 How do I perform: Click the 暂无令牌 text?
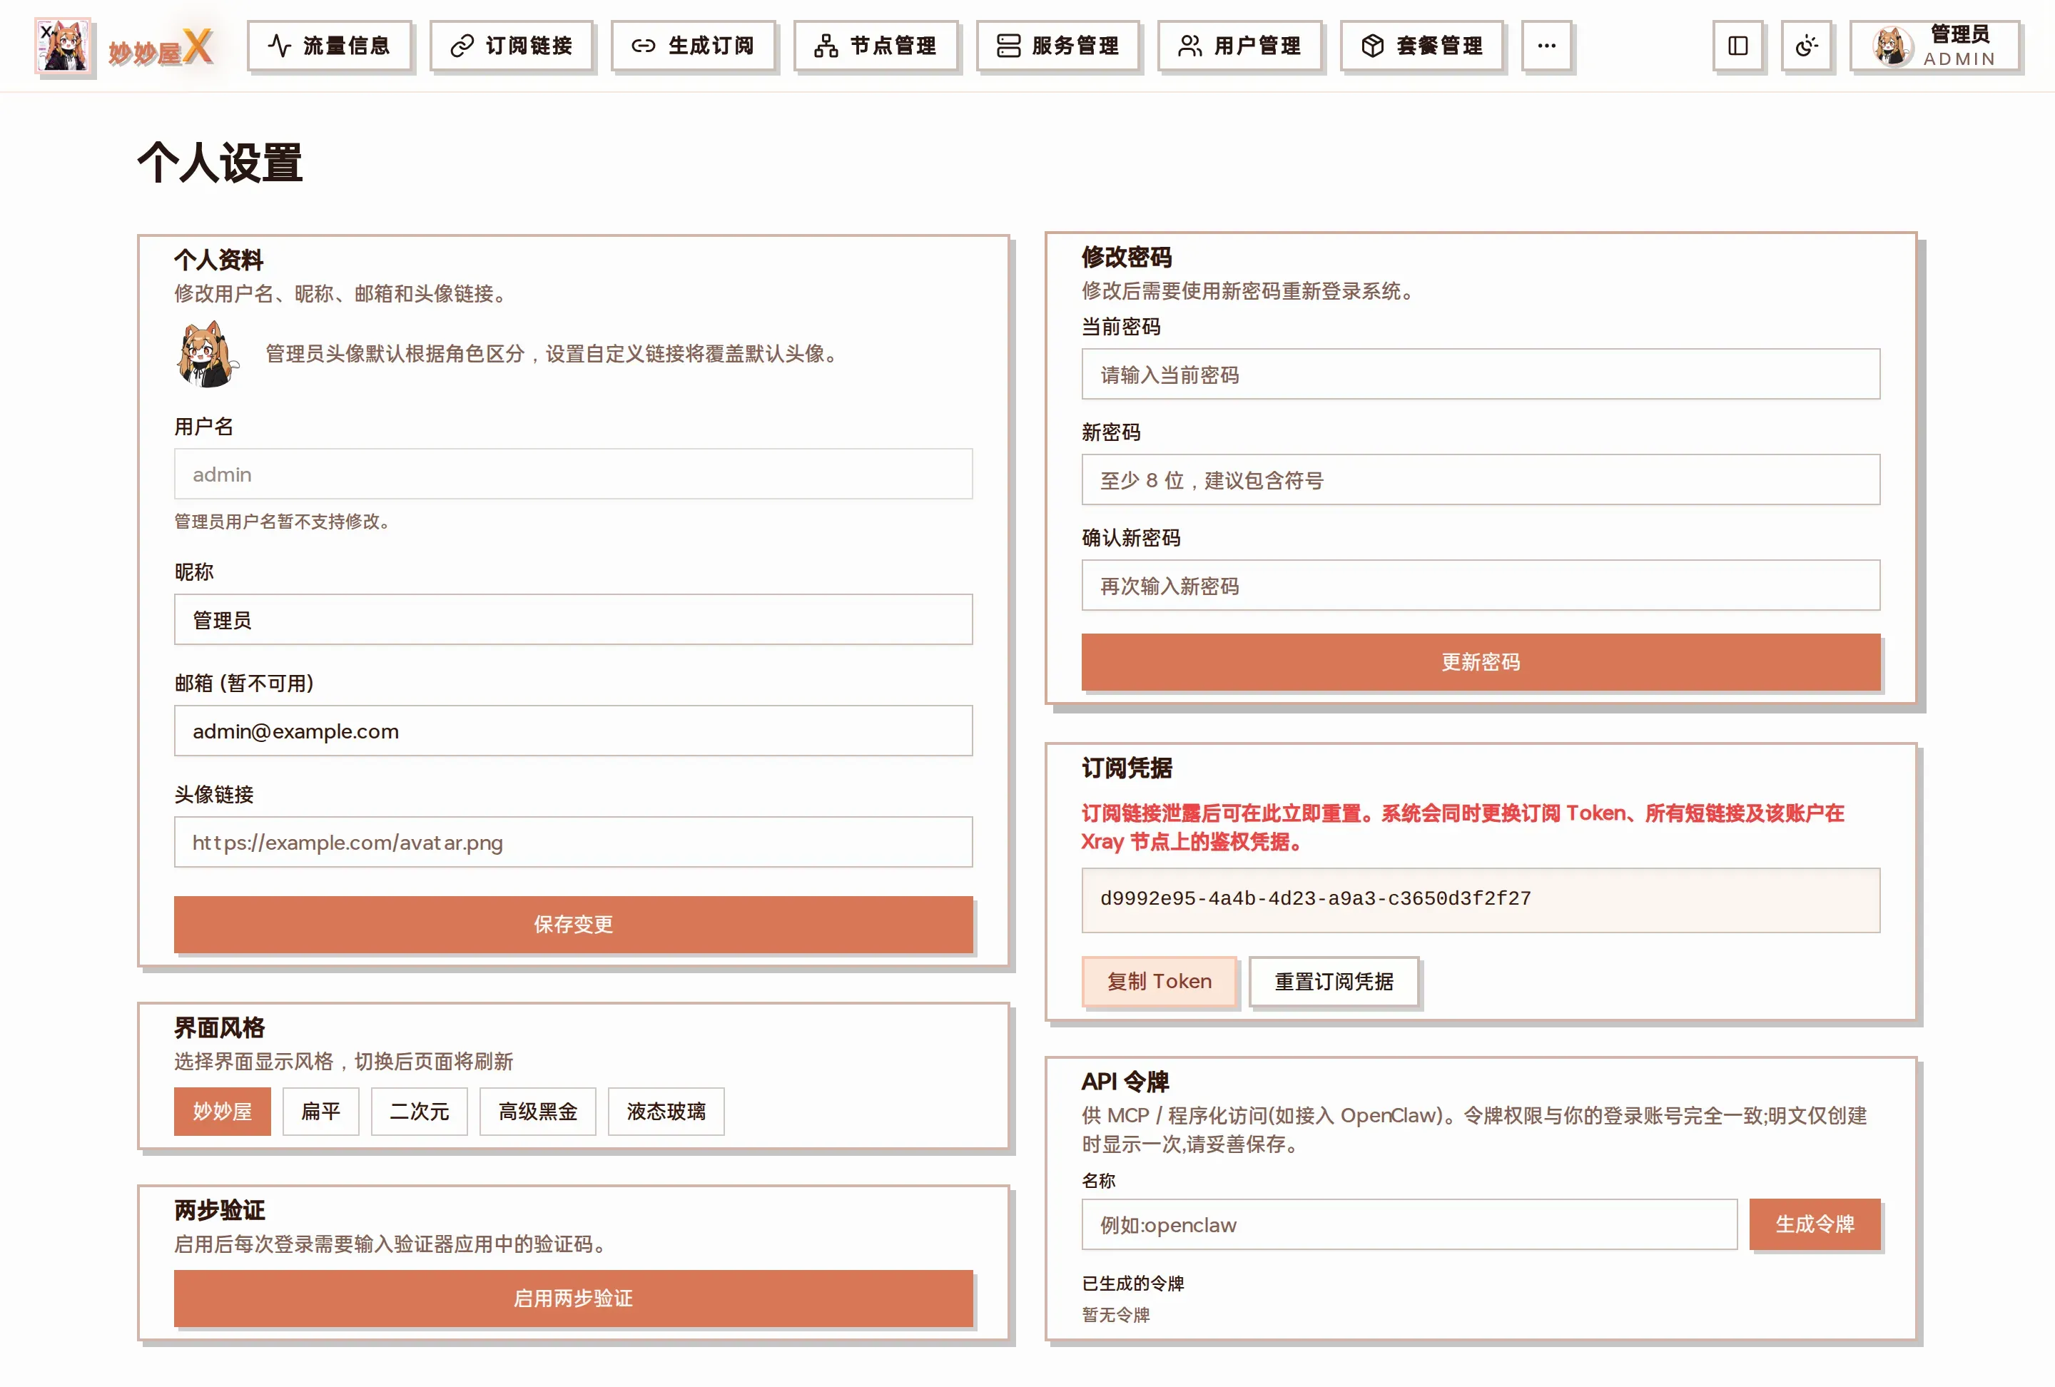[x=1116, y=1316]
